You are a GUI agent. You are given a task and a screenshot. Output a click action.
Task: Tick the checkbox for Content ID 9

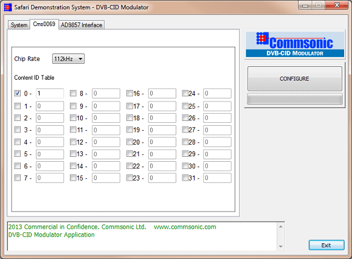point(73,106)
